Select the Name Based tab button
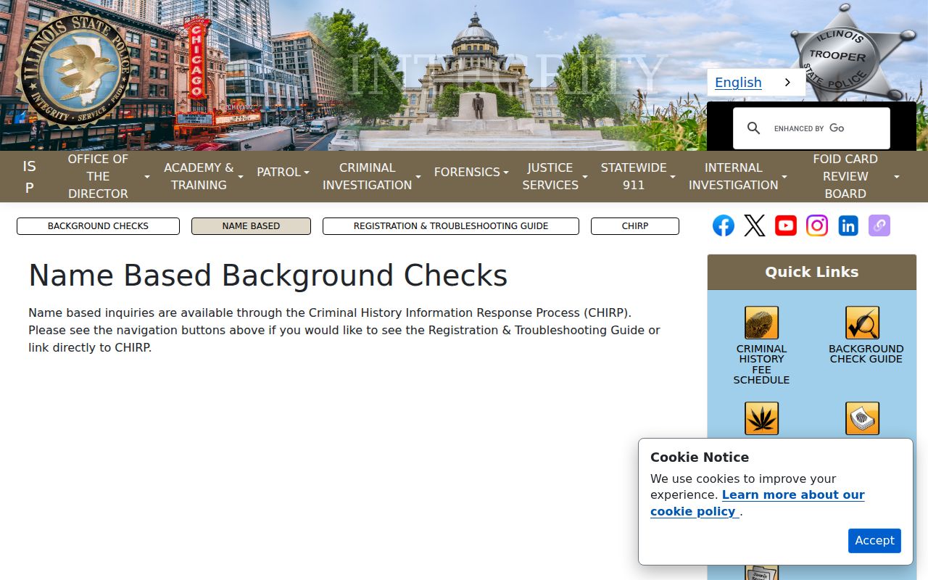Image resolution: width=928 pixels, height=580 pixels. click(251, 226)
